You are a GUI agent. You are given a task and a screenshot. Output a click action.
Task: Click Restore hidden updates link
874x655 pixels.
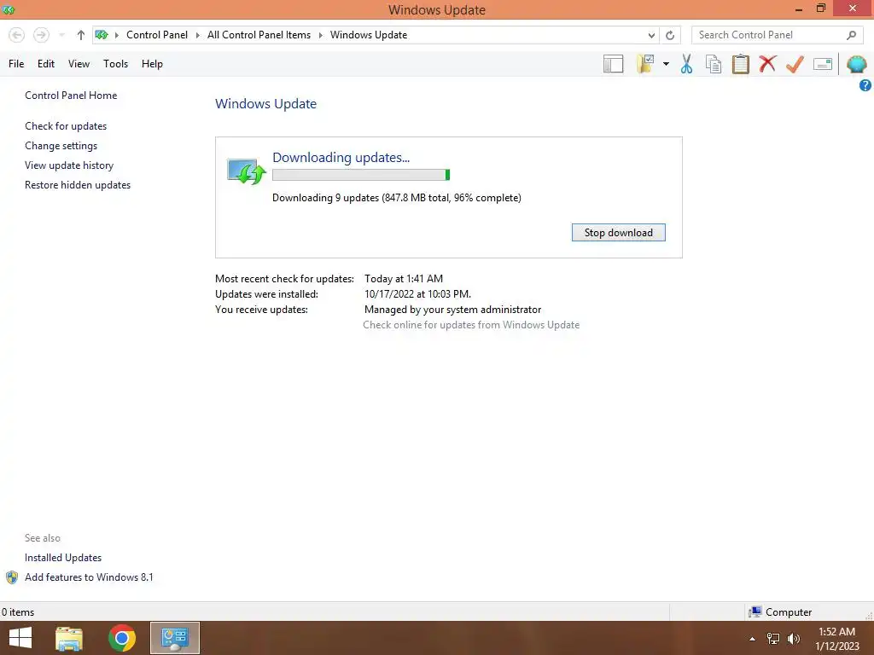pyautogui.click(x=78, y=185)
